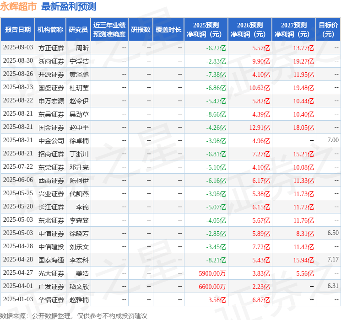Click the 7.00 target price for 中金公司

(x=333, y=140)
